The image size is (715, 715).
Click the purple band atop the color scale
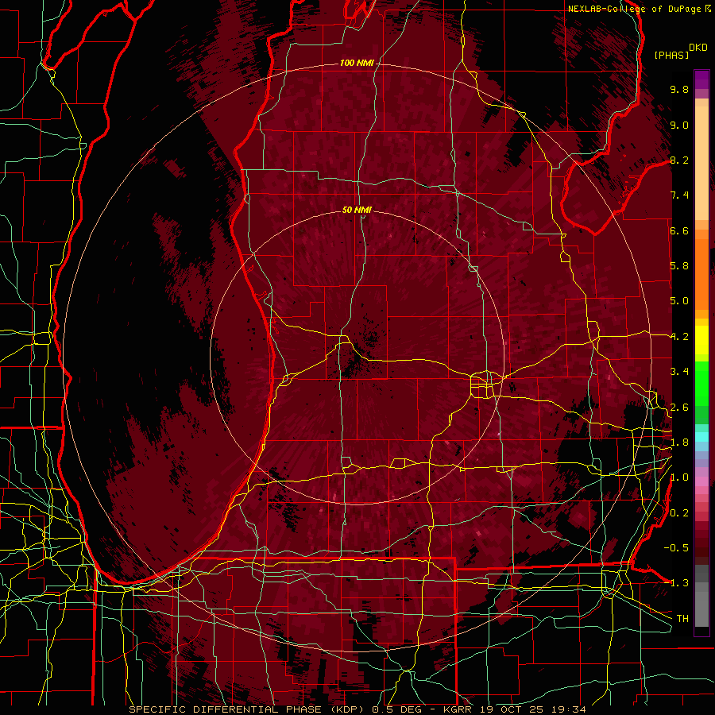click(701, 79)
